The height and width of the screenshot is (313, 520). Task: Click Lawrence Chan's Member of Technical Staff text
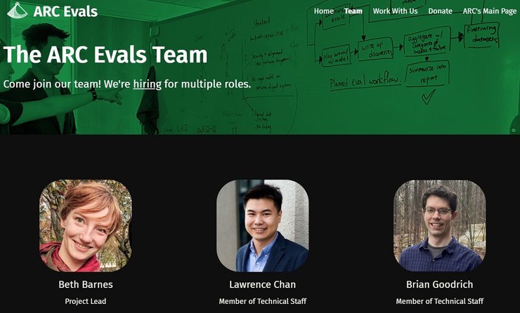pos(263,301)
